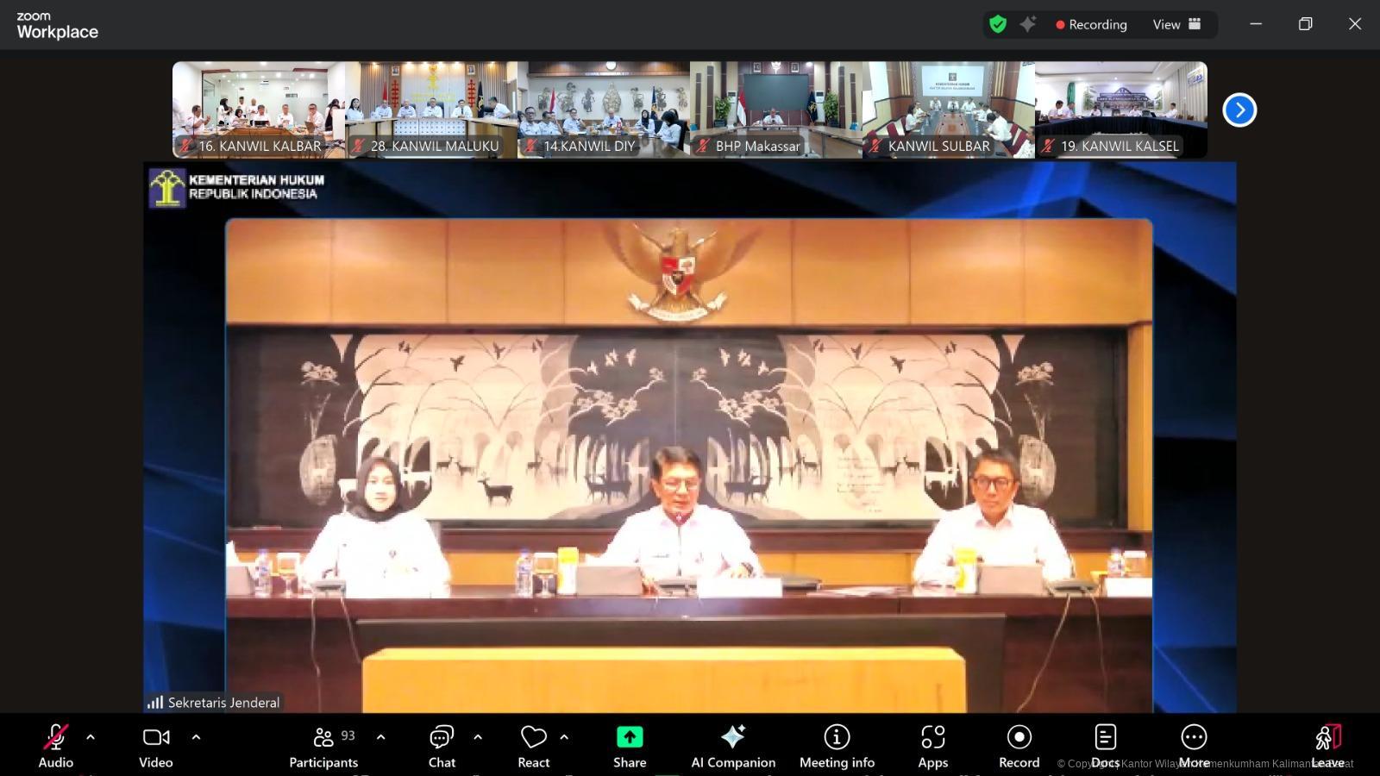This screenshot has height=776, width=1380.
Task: Open the React emoji picker
Action: [x=533, y=746]
